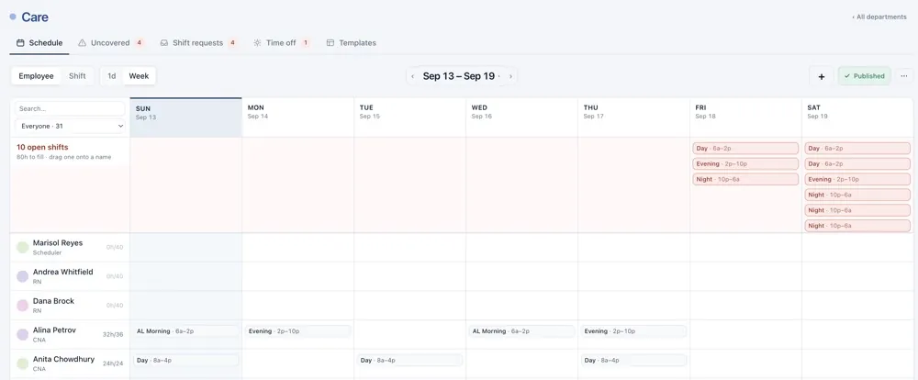
Task: Go back to All departments
Action: tap(879, 17)
